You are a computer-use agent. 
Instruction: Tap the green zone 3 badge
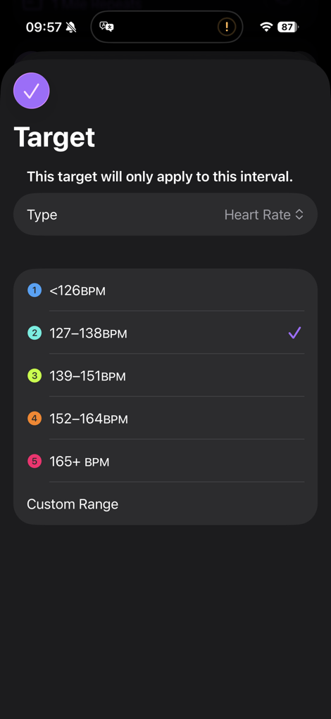tap(35, 376)
